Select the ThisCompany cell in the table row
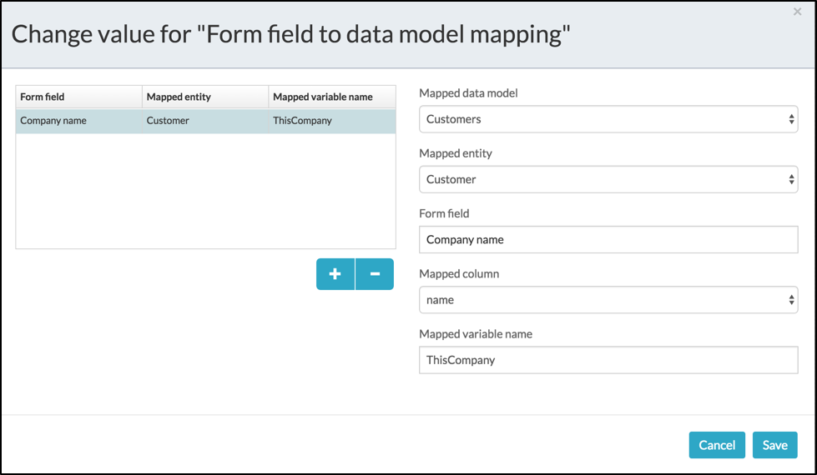The height and width of the screenshot is (475, 817). point(302,121)
